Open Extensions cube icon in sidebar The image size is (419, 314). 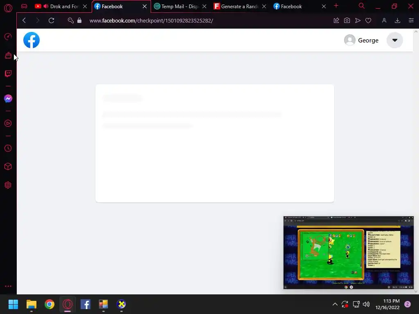click(x=8, y=167)
